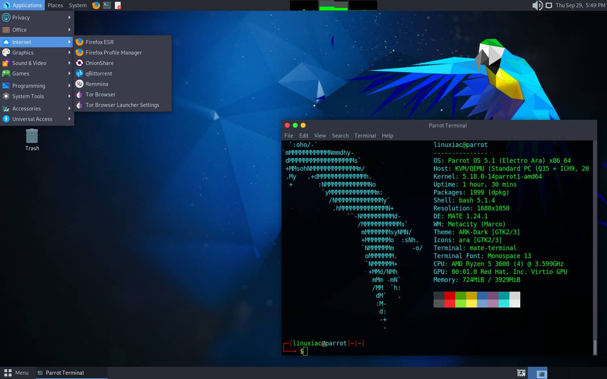The width and height of the screenshot is (607, 379).
Task: Launch Tor Browser
Action: [99, 94]
